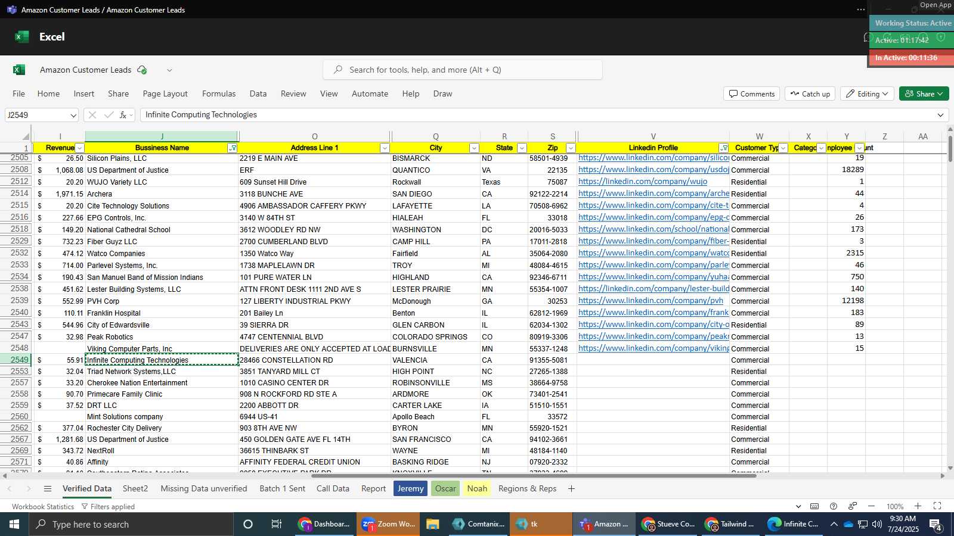Select the cell VALENCIA in City column
This screenshot has height=536, width=954.
click(x=436, y=360)
